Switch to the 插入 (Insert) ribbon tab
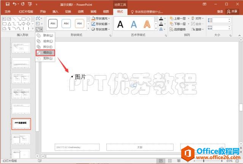The image size is (243, 164). pos(55,12)
